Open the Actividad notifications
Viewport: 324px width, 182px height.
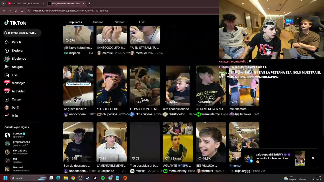pos(18,91)
